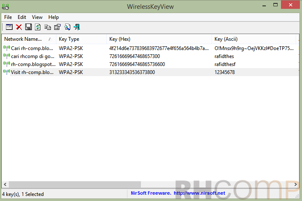This screenshot has width=302, height=201.
Task: Click the Exit door toolbar icon
Action: (x=77, y=27)
